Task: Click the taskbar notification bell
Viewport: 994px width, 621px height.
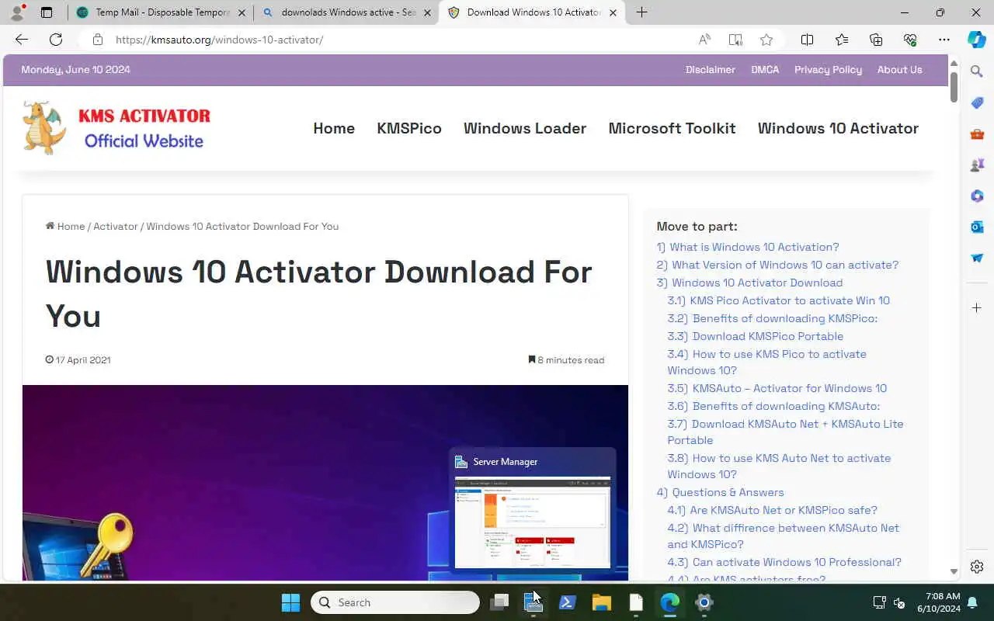Action: pos(972,602)
